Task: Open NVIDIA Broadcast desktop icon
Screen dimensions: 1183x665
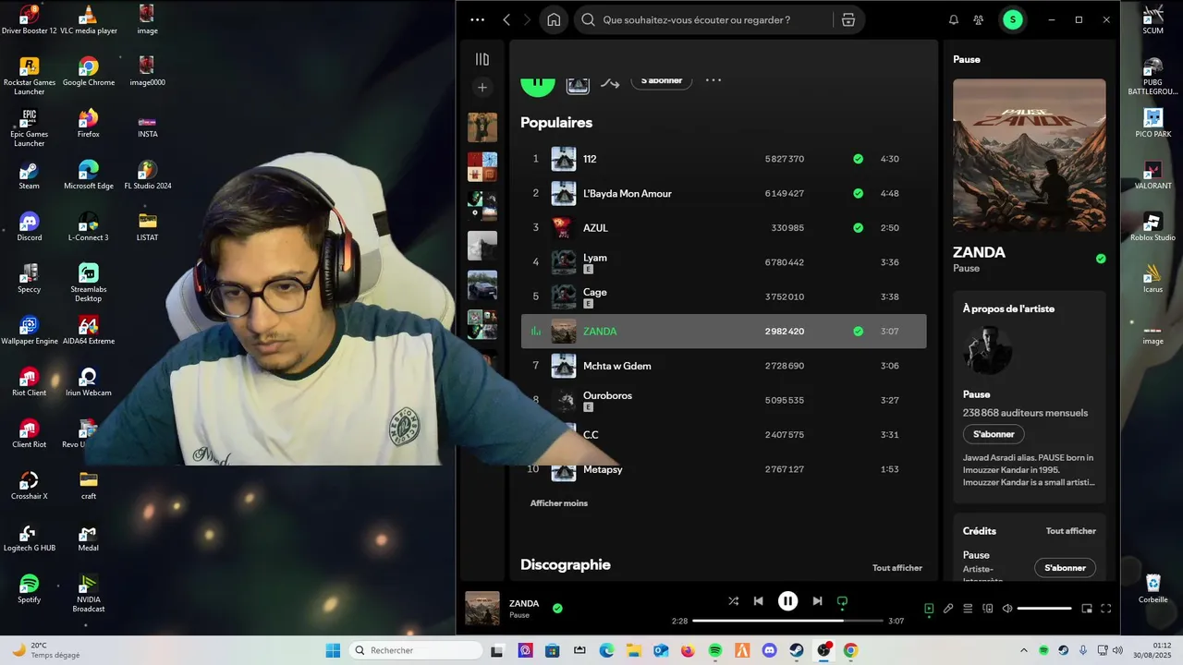Action: pos(88,593)
